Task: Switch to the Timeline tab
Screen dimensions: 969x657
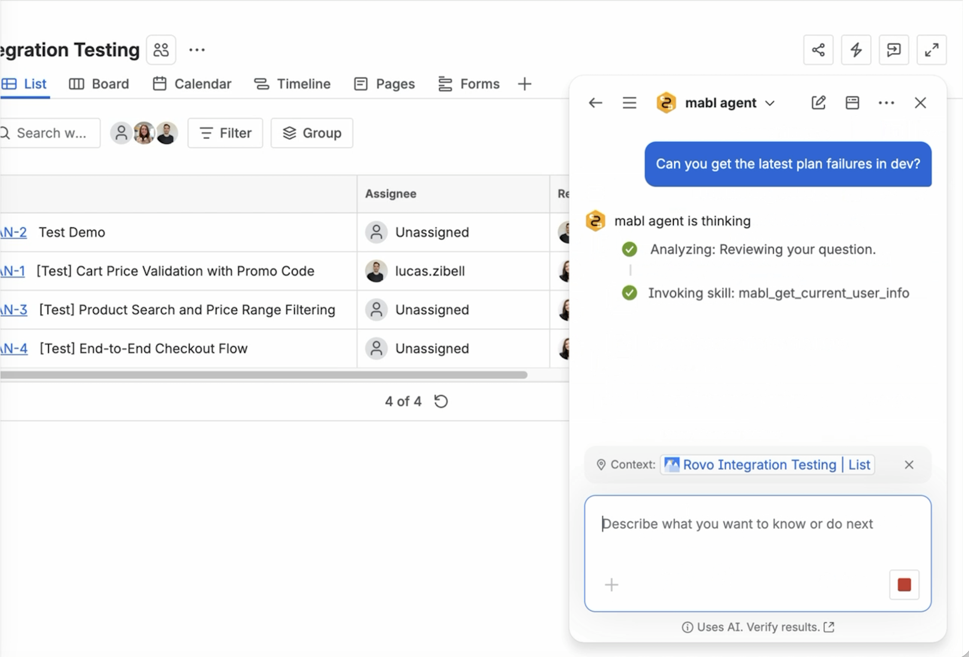Action: [292, 84]
